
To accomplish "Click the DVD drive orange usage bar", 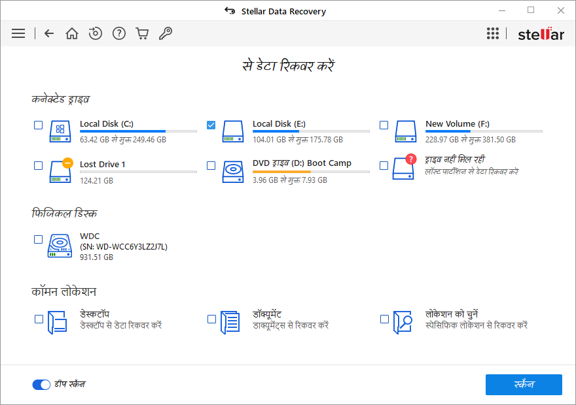I will 311,172.
